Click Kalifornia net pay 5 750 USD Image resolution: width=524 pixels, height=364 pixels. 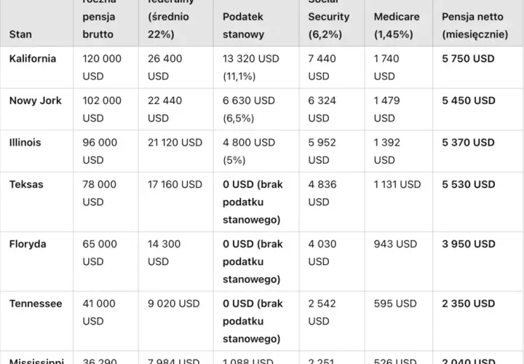tap(468, 59)
